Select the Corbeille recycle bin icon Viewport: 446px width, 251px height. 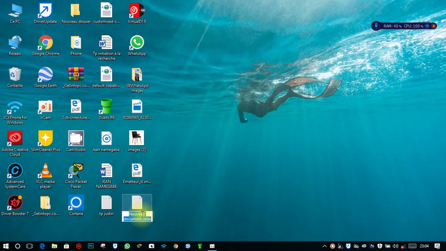(15, 78)
